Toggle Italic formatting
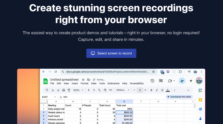Image resolution: width=223 pixels, height=124 pixels. [x=157, y=90]
